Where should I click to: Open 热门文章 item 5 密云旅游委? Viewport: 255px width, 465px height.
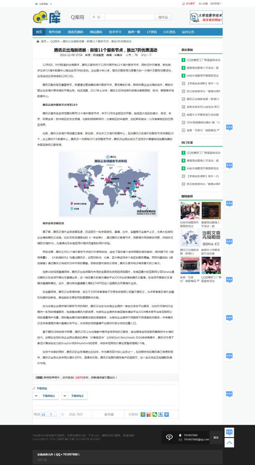(x=203, y=184)
